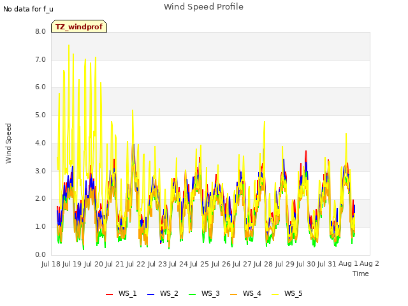Click the 8.0 y-axis tick label

pyautogui.click(x=40, y=31)
